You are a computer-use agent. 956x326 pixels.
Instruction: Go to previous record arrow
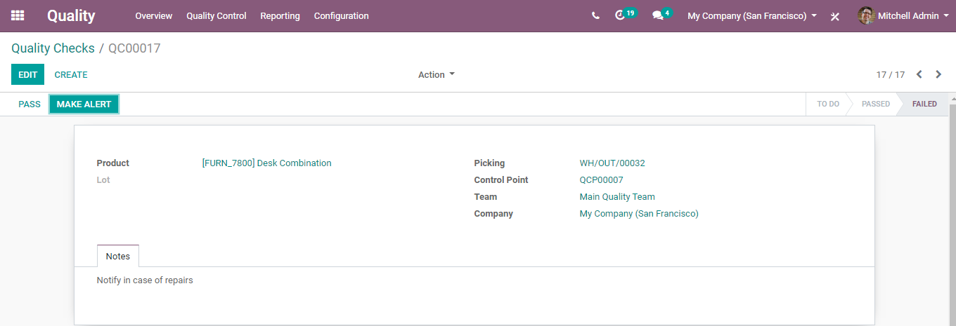pos(919,74)
